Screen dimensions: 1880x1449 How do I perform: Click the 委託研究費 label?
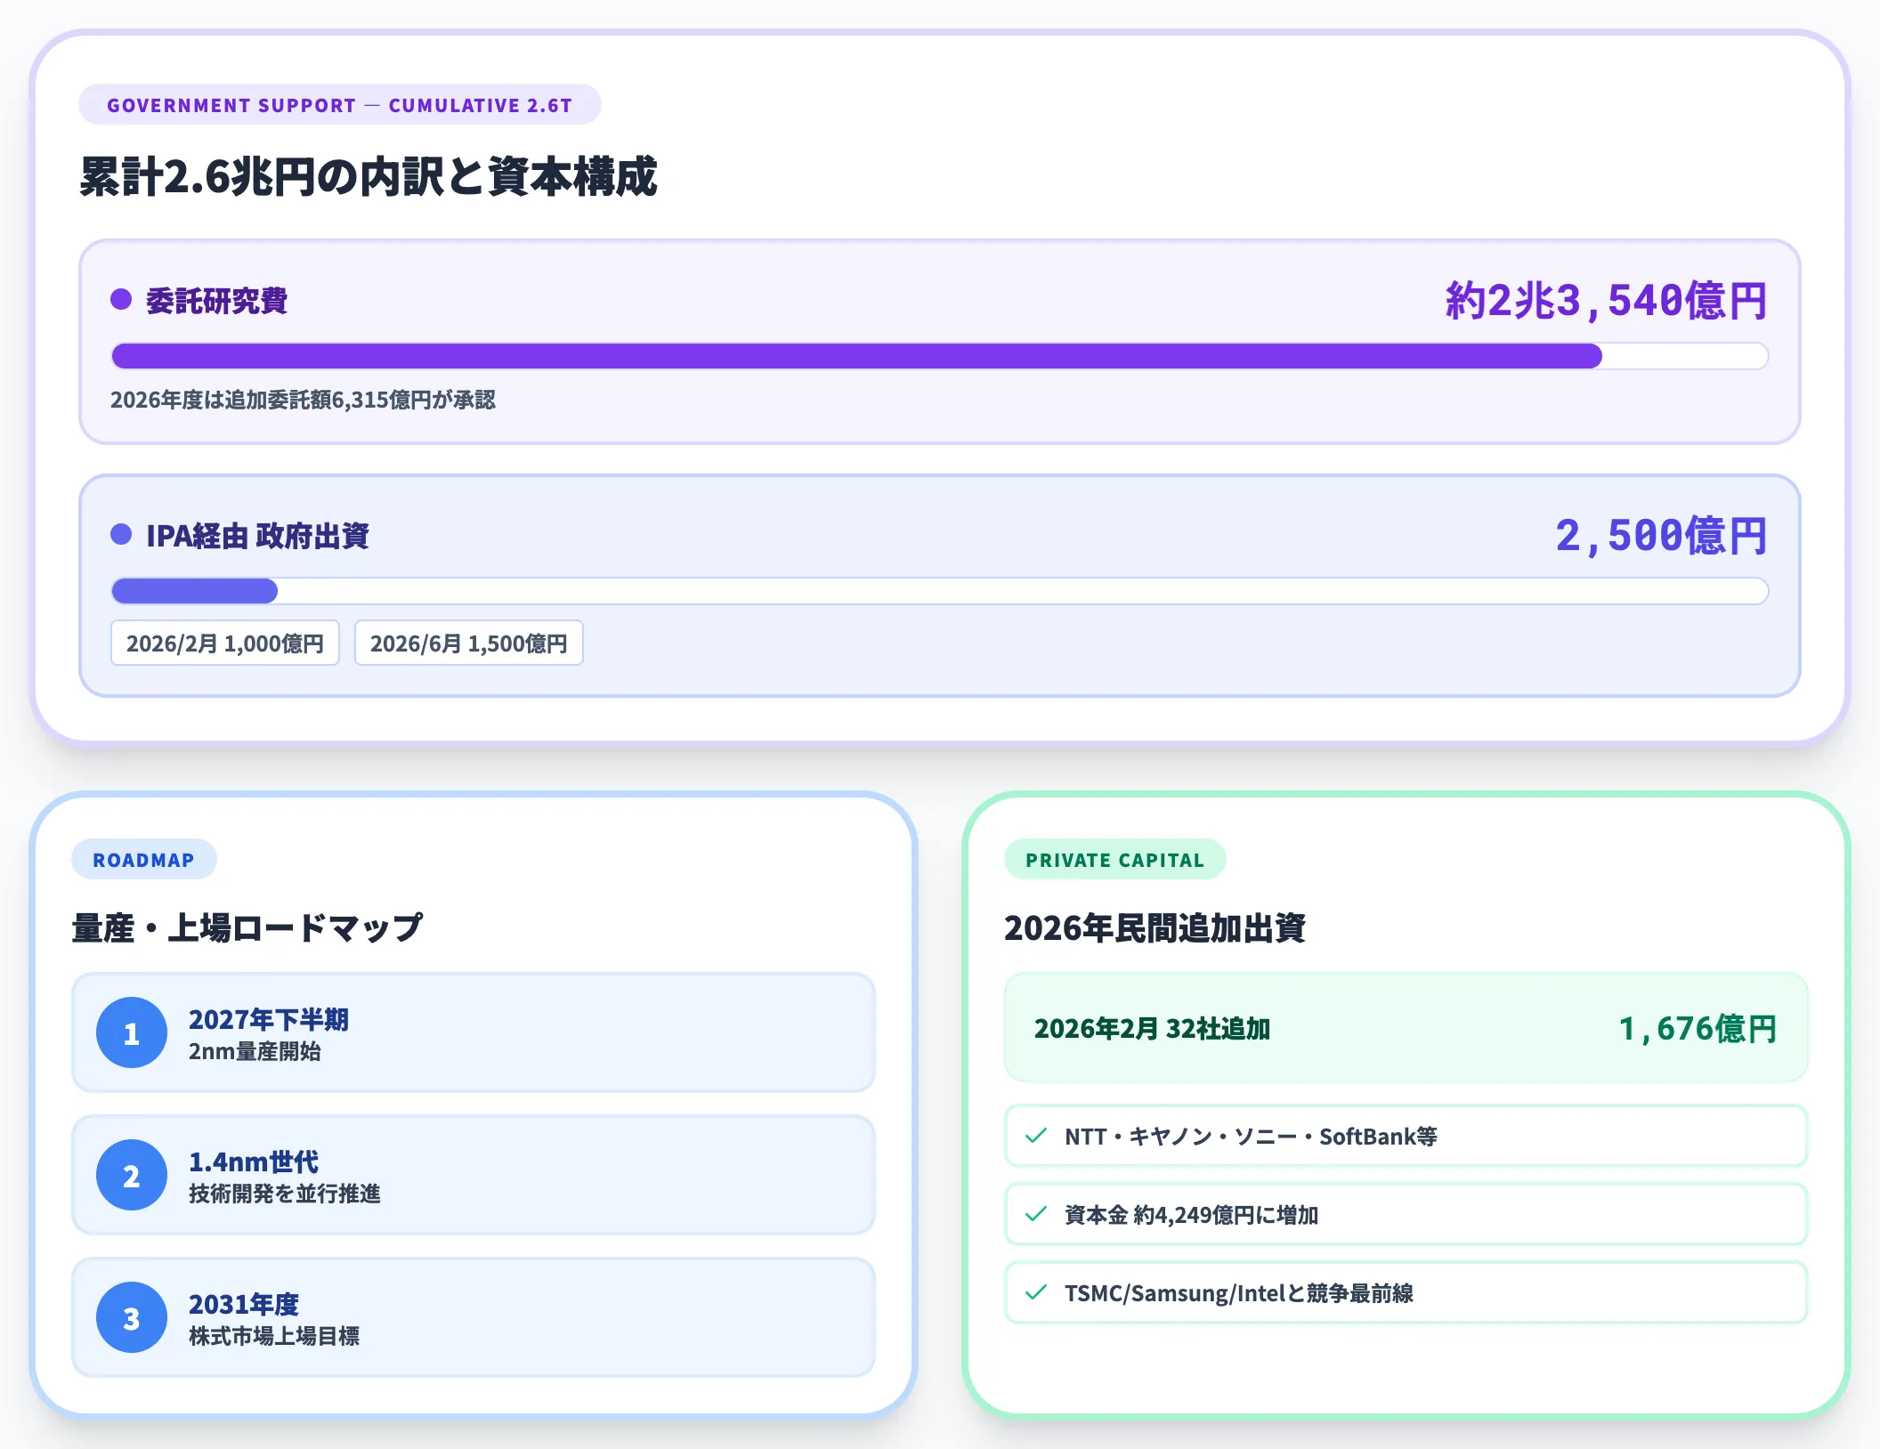(216, 301)
